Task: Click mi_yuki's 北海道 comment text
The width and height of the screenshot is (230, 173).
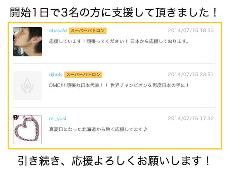Action: point(98,129)
